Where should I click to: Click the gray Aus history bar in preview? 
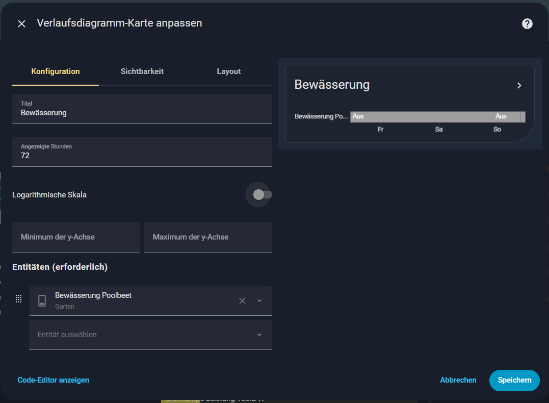pos(428,117)
